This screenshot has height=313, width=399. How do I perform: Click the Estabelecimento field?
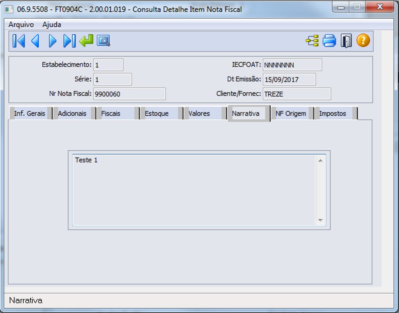[109, 65]
